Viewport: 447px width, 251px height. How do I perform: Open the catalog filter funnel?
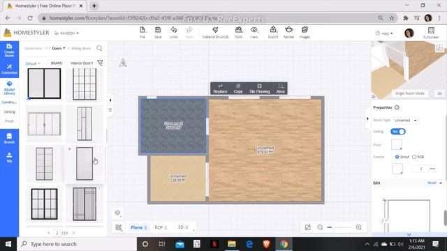pos(100,63)
